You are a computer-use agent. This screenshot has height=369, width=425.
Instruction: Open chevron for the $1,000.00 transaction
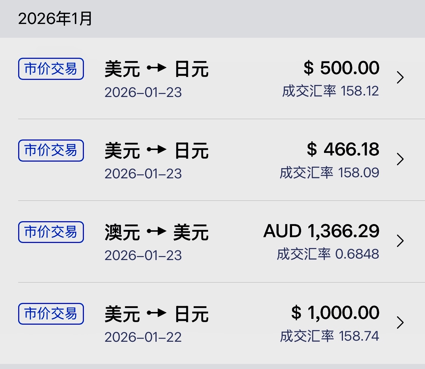400,323
